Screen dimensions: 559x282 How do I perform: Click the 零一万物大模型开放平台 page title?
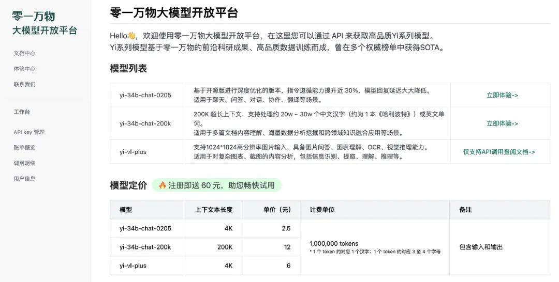(174, 13)
